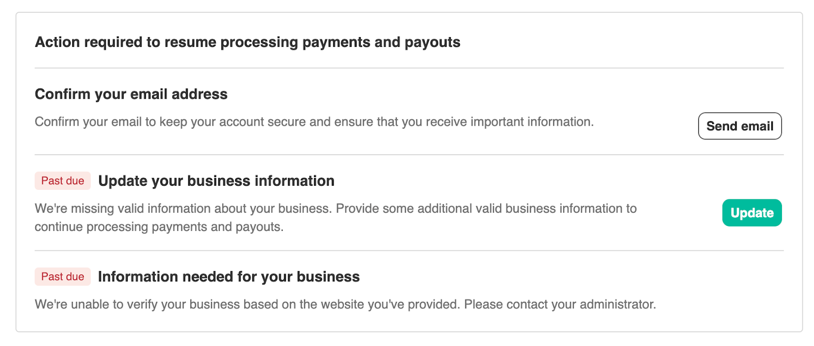
Task: Click 'continue processing payments and payouts.' text line
Action: tap(159, 227)
